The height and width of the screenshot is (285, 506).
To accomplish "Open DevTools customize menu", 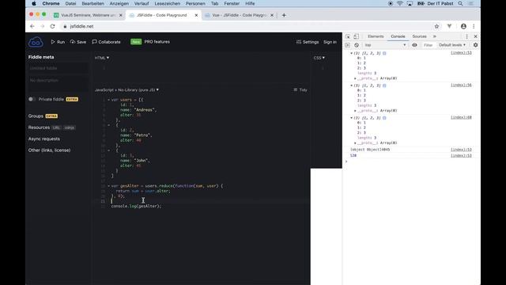I will tap(466, 36).
